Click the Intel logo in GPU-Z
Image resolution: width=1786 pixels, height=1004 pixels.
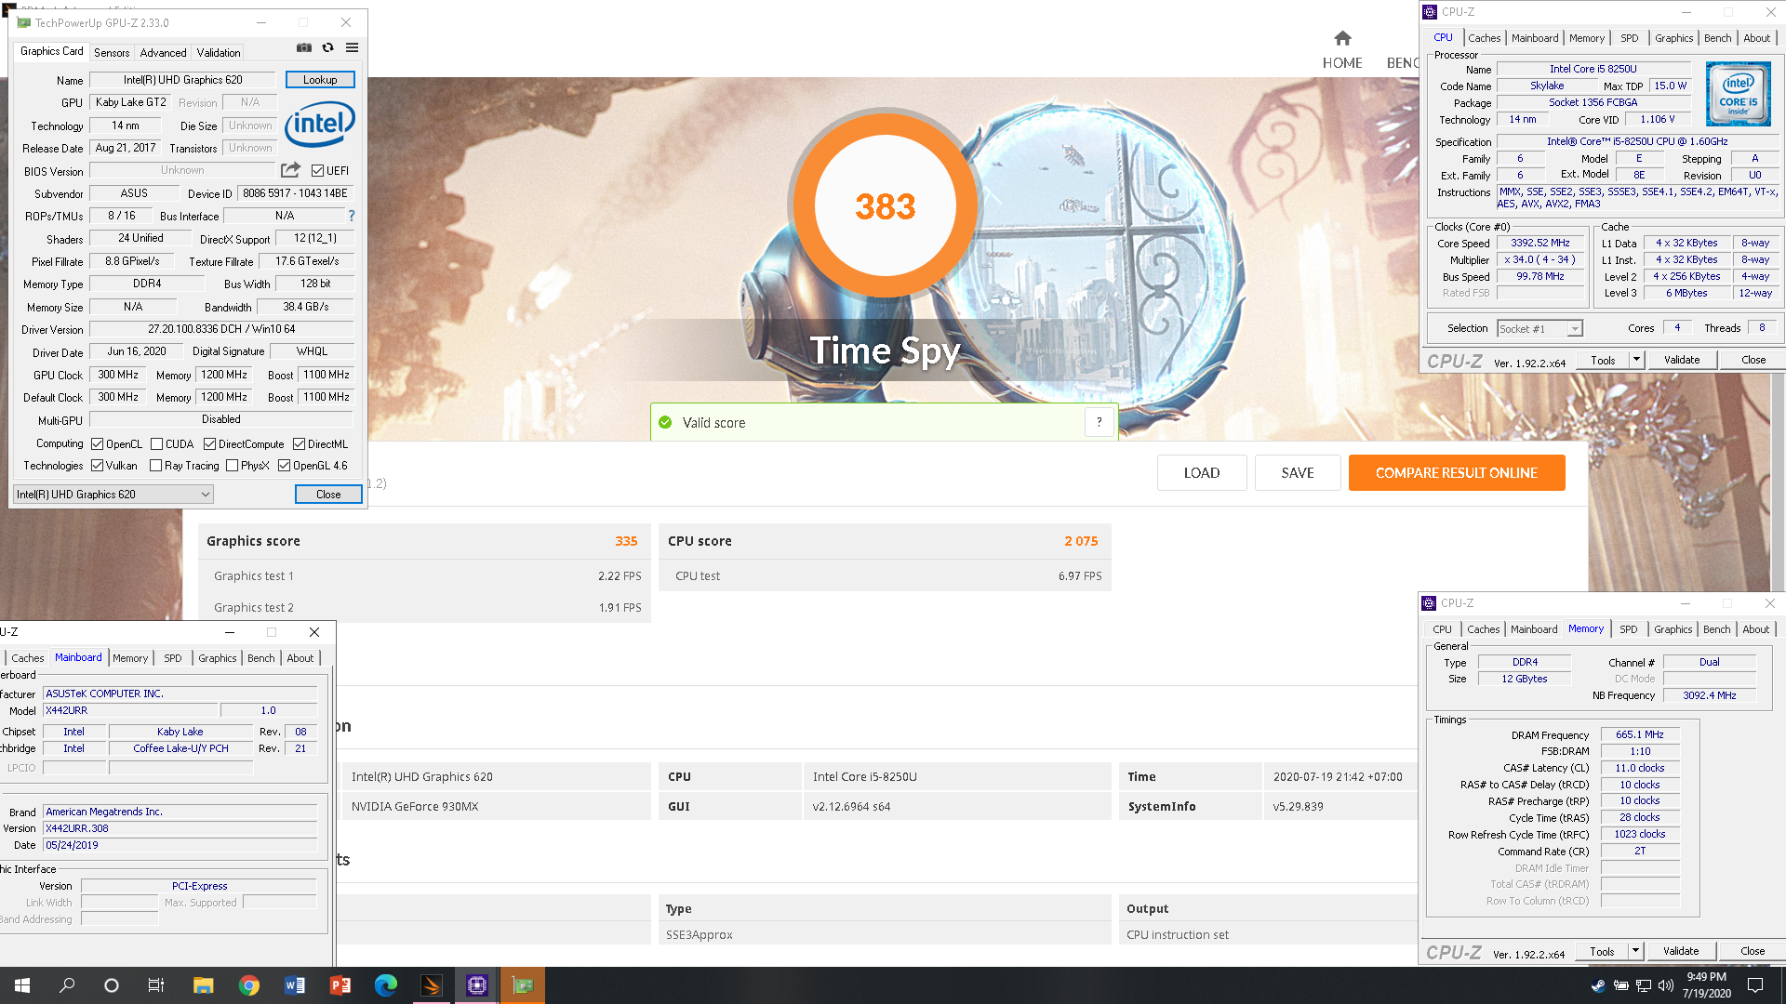320,124
